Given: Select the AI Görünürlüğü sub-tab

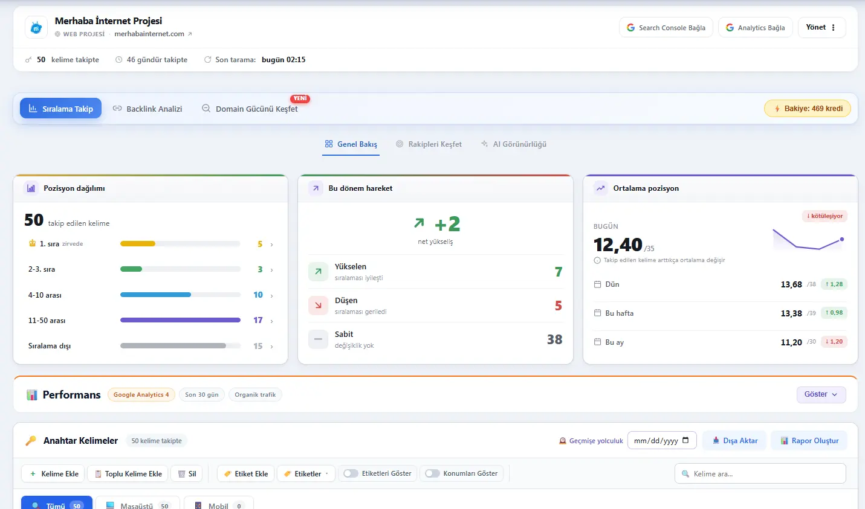Looking at the screenshot, I should pyautogui.click(x=514, y=144).
